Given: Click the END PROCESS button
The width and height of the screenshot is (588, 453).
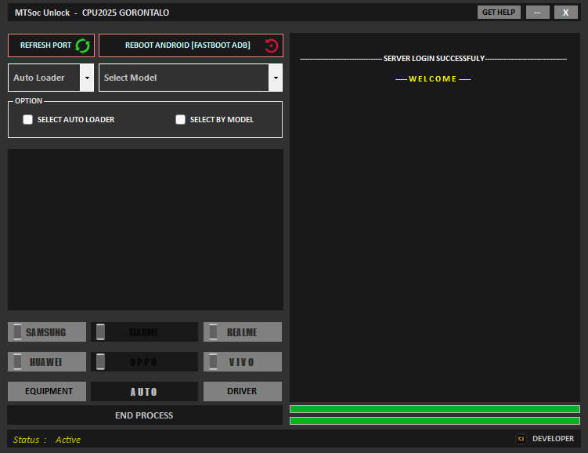Looking at the screenshot, I should (x=145, y=415).
